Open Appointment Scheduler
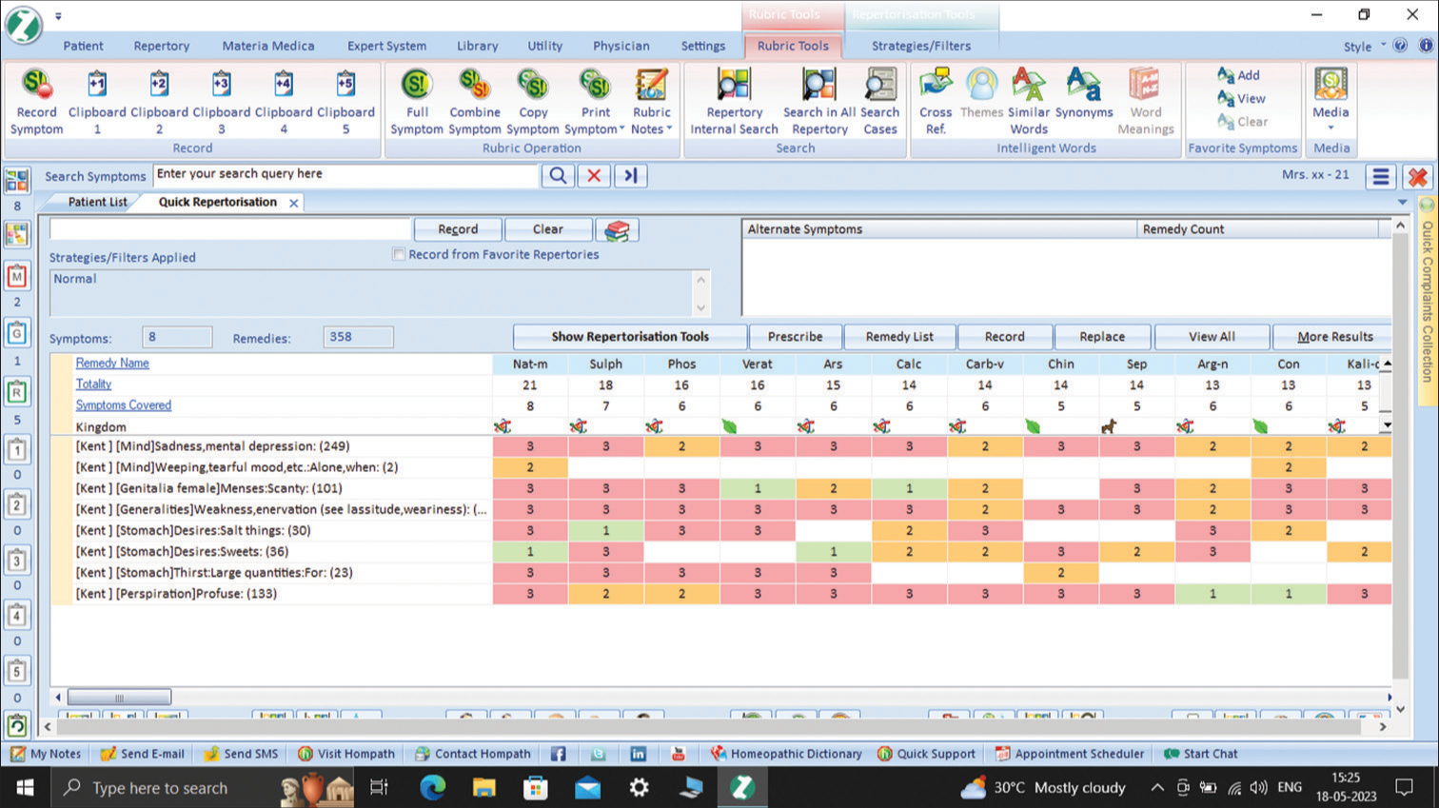Image resolution: width=1439 pixels, height=808 pixels. [1069, 754]
